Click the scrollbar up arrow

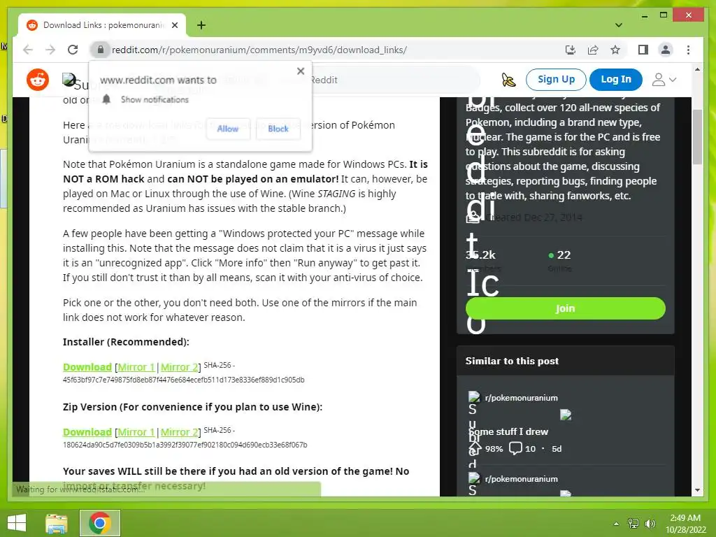697,69
